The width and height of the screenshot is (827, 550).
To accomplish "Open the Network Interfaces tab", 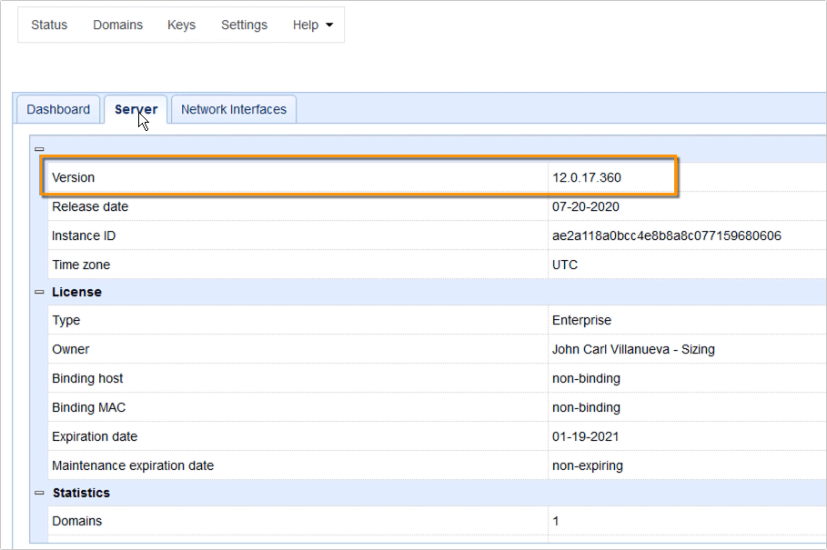I will coord(233,108).
